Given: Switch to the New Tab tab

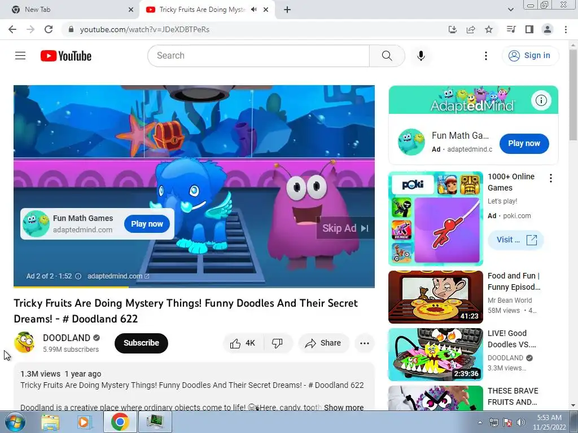Looking at the screenshot, I should pos(69,10).
